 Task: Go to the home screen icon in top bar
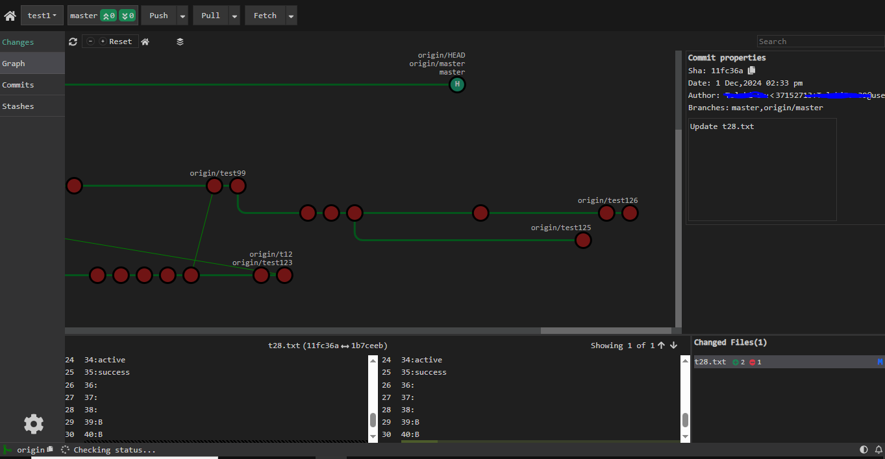click(x=10, y=16)
